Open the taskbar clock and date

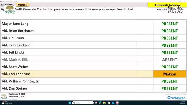[182, 103]
